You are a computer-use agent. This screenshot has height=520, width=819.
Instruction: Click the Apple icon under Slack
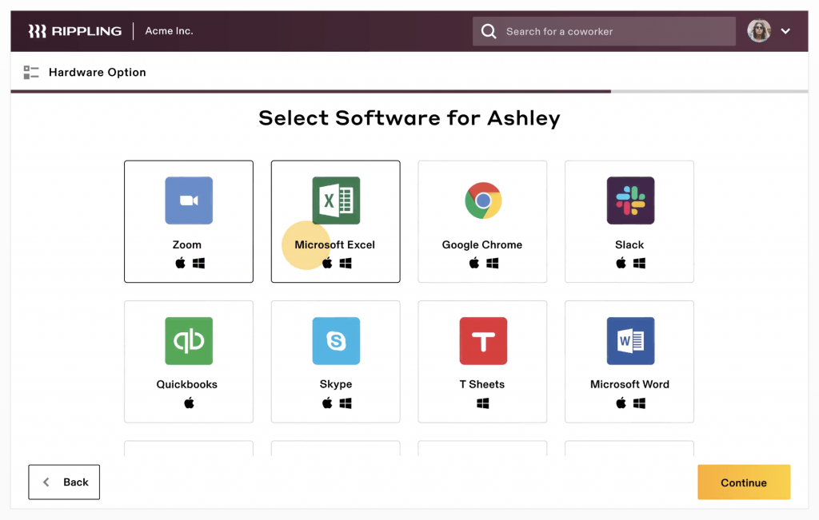point(621,263)
